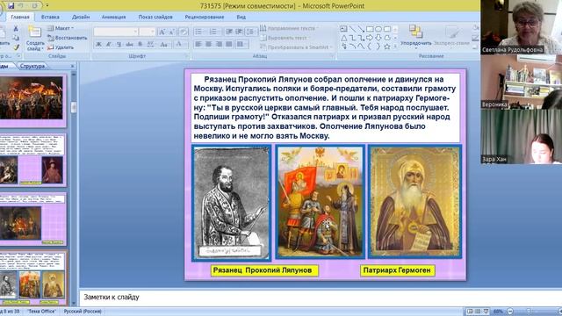Justify the text
The width and height of the screenshot is (562, 316).
[x=229, y=45]
